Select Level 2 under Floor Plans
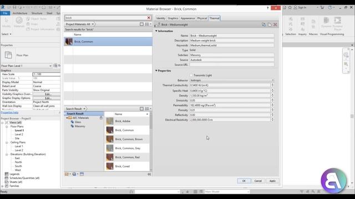The height and width of the screenshot is (199, 355). [x=19, y=134]
